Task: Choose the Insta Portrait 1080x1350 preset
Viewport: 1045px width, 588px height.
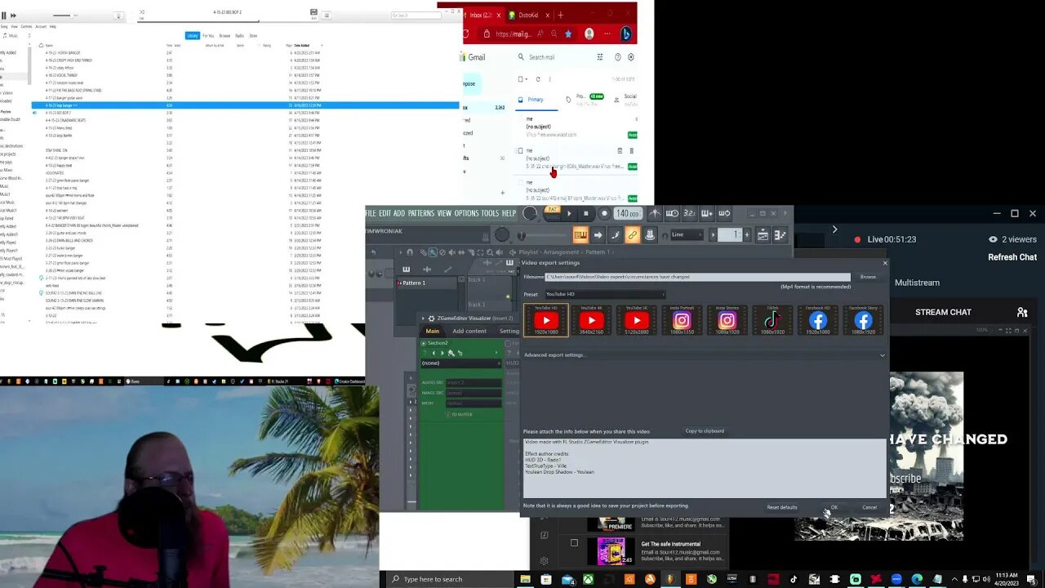Action: coord(682,319)
